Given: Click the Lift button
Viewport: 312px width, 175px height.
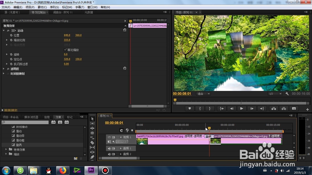Looking at the screenshot, I should [x=274, y=108].
